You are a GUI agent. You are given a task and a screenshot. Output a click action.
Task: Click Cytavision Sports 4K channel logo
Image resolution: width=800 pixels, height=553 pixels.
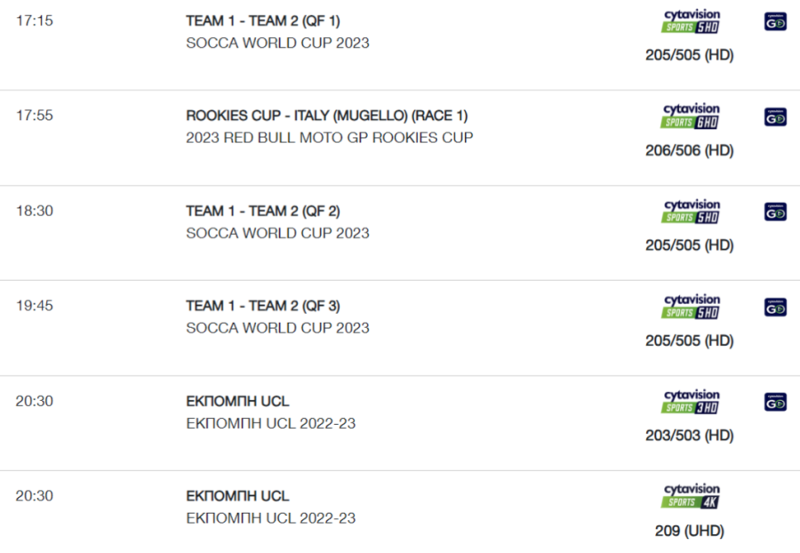coord(691,496)
